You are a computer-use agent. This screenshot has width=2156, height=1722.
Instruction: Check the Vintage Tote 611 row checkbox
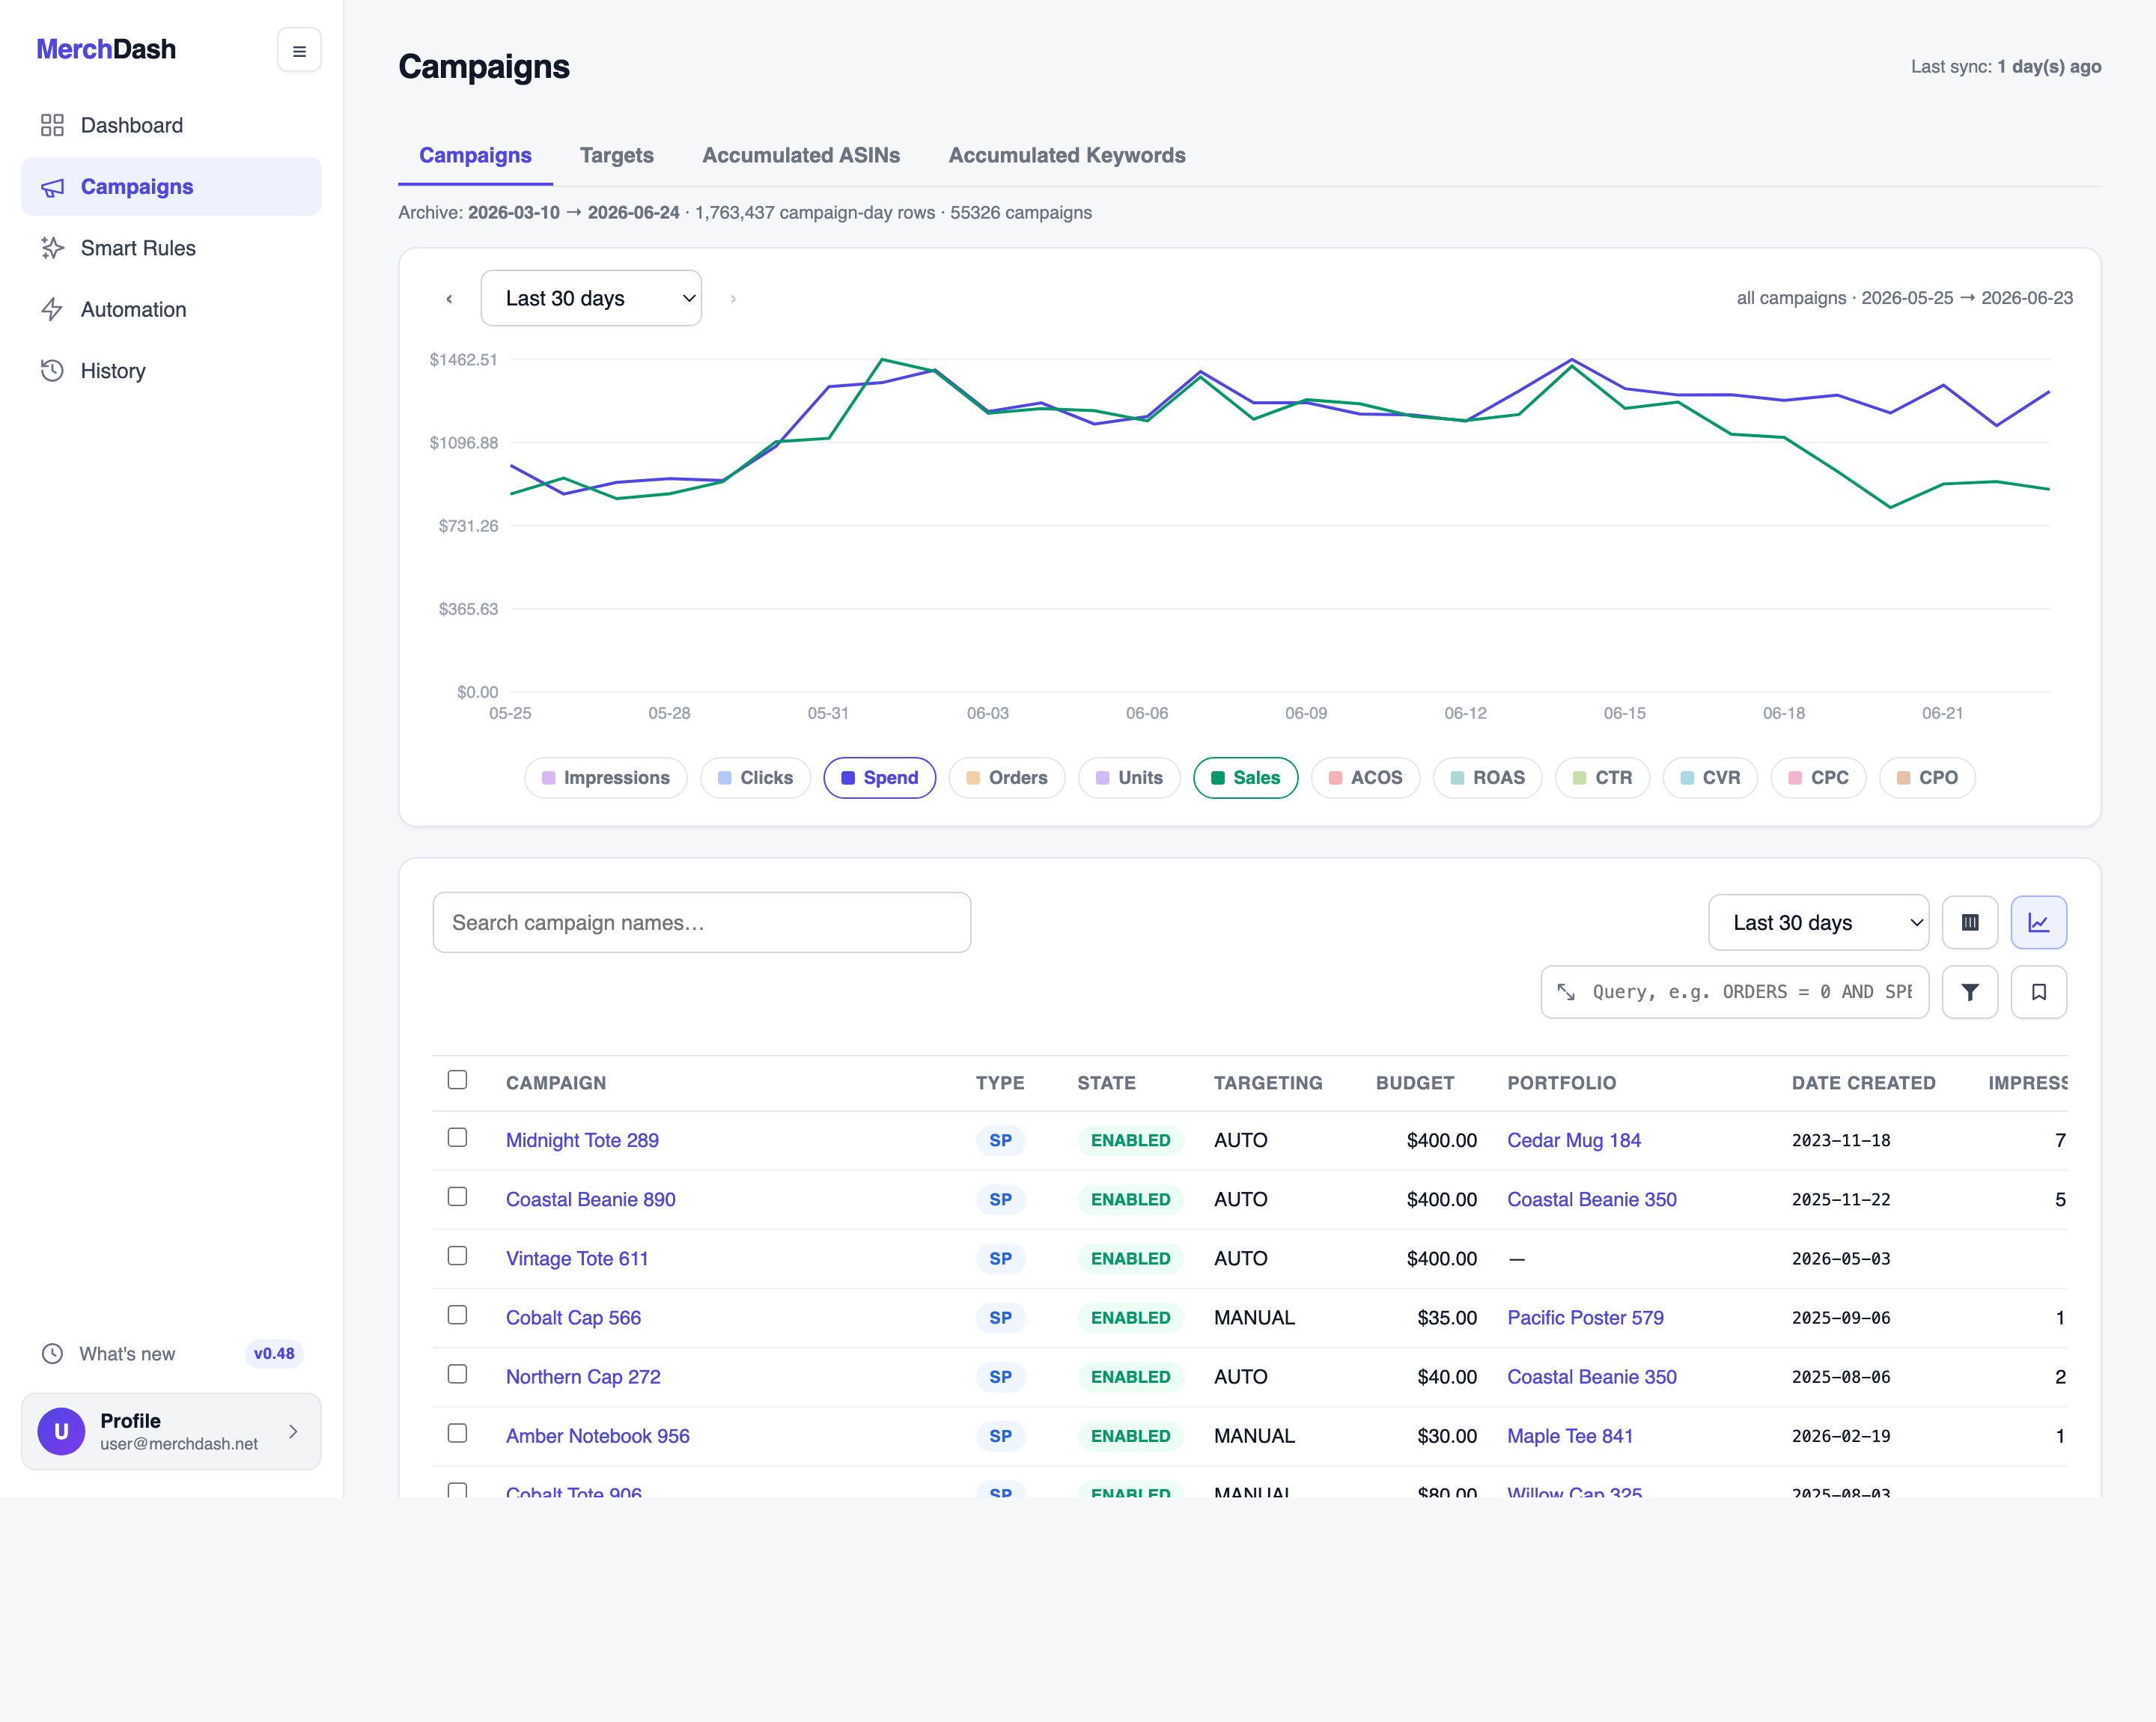457,1256
